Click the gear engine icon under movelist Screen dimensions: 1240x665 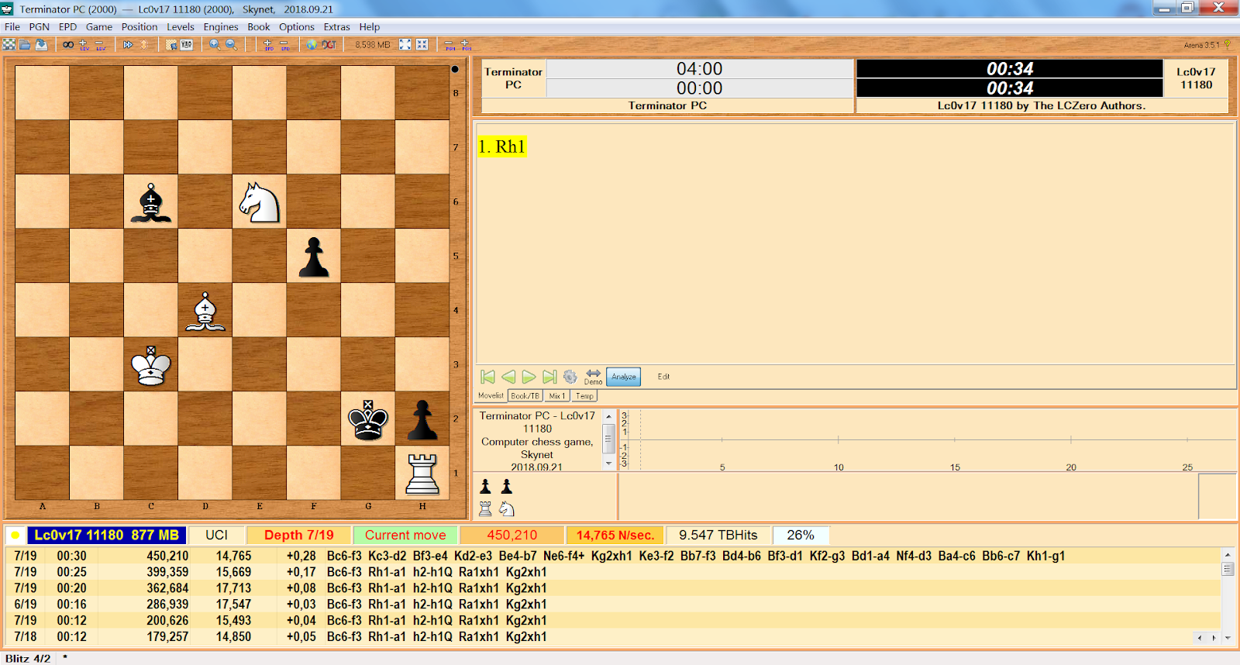tap(570, 377)
